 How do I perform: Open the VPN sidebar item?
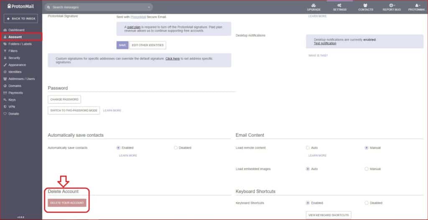[11, 107]
